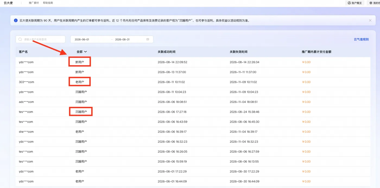Click the 客户名 column header
The width and height of the screenshot is (380, 188).
click(x=23, y=52)
